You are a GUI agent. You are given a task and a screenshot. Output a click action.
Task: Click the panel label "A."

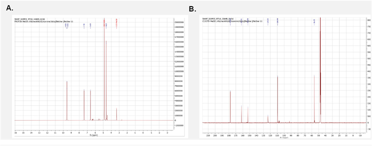click(10, 8)
